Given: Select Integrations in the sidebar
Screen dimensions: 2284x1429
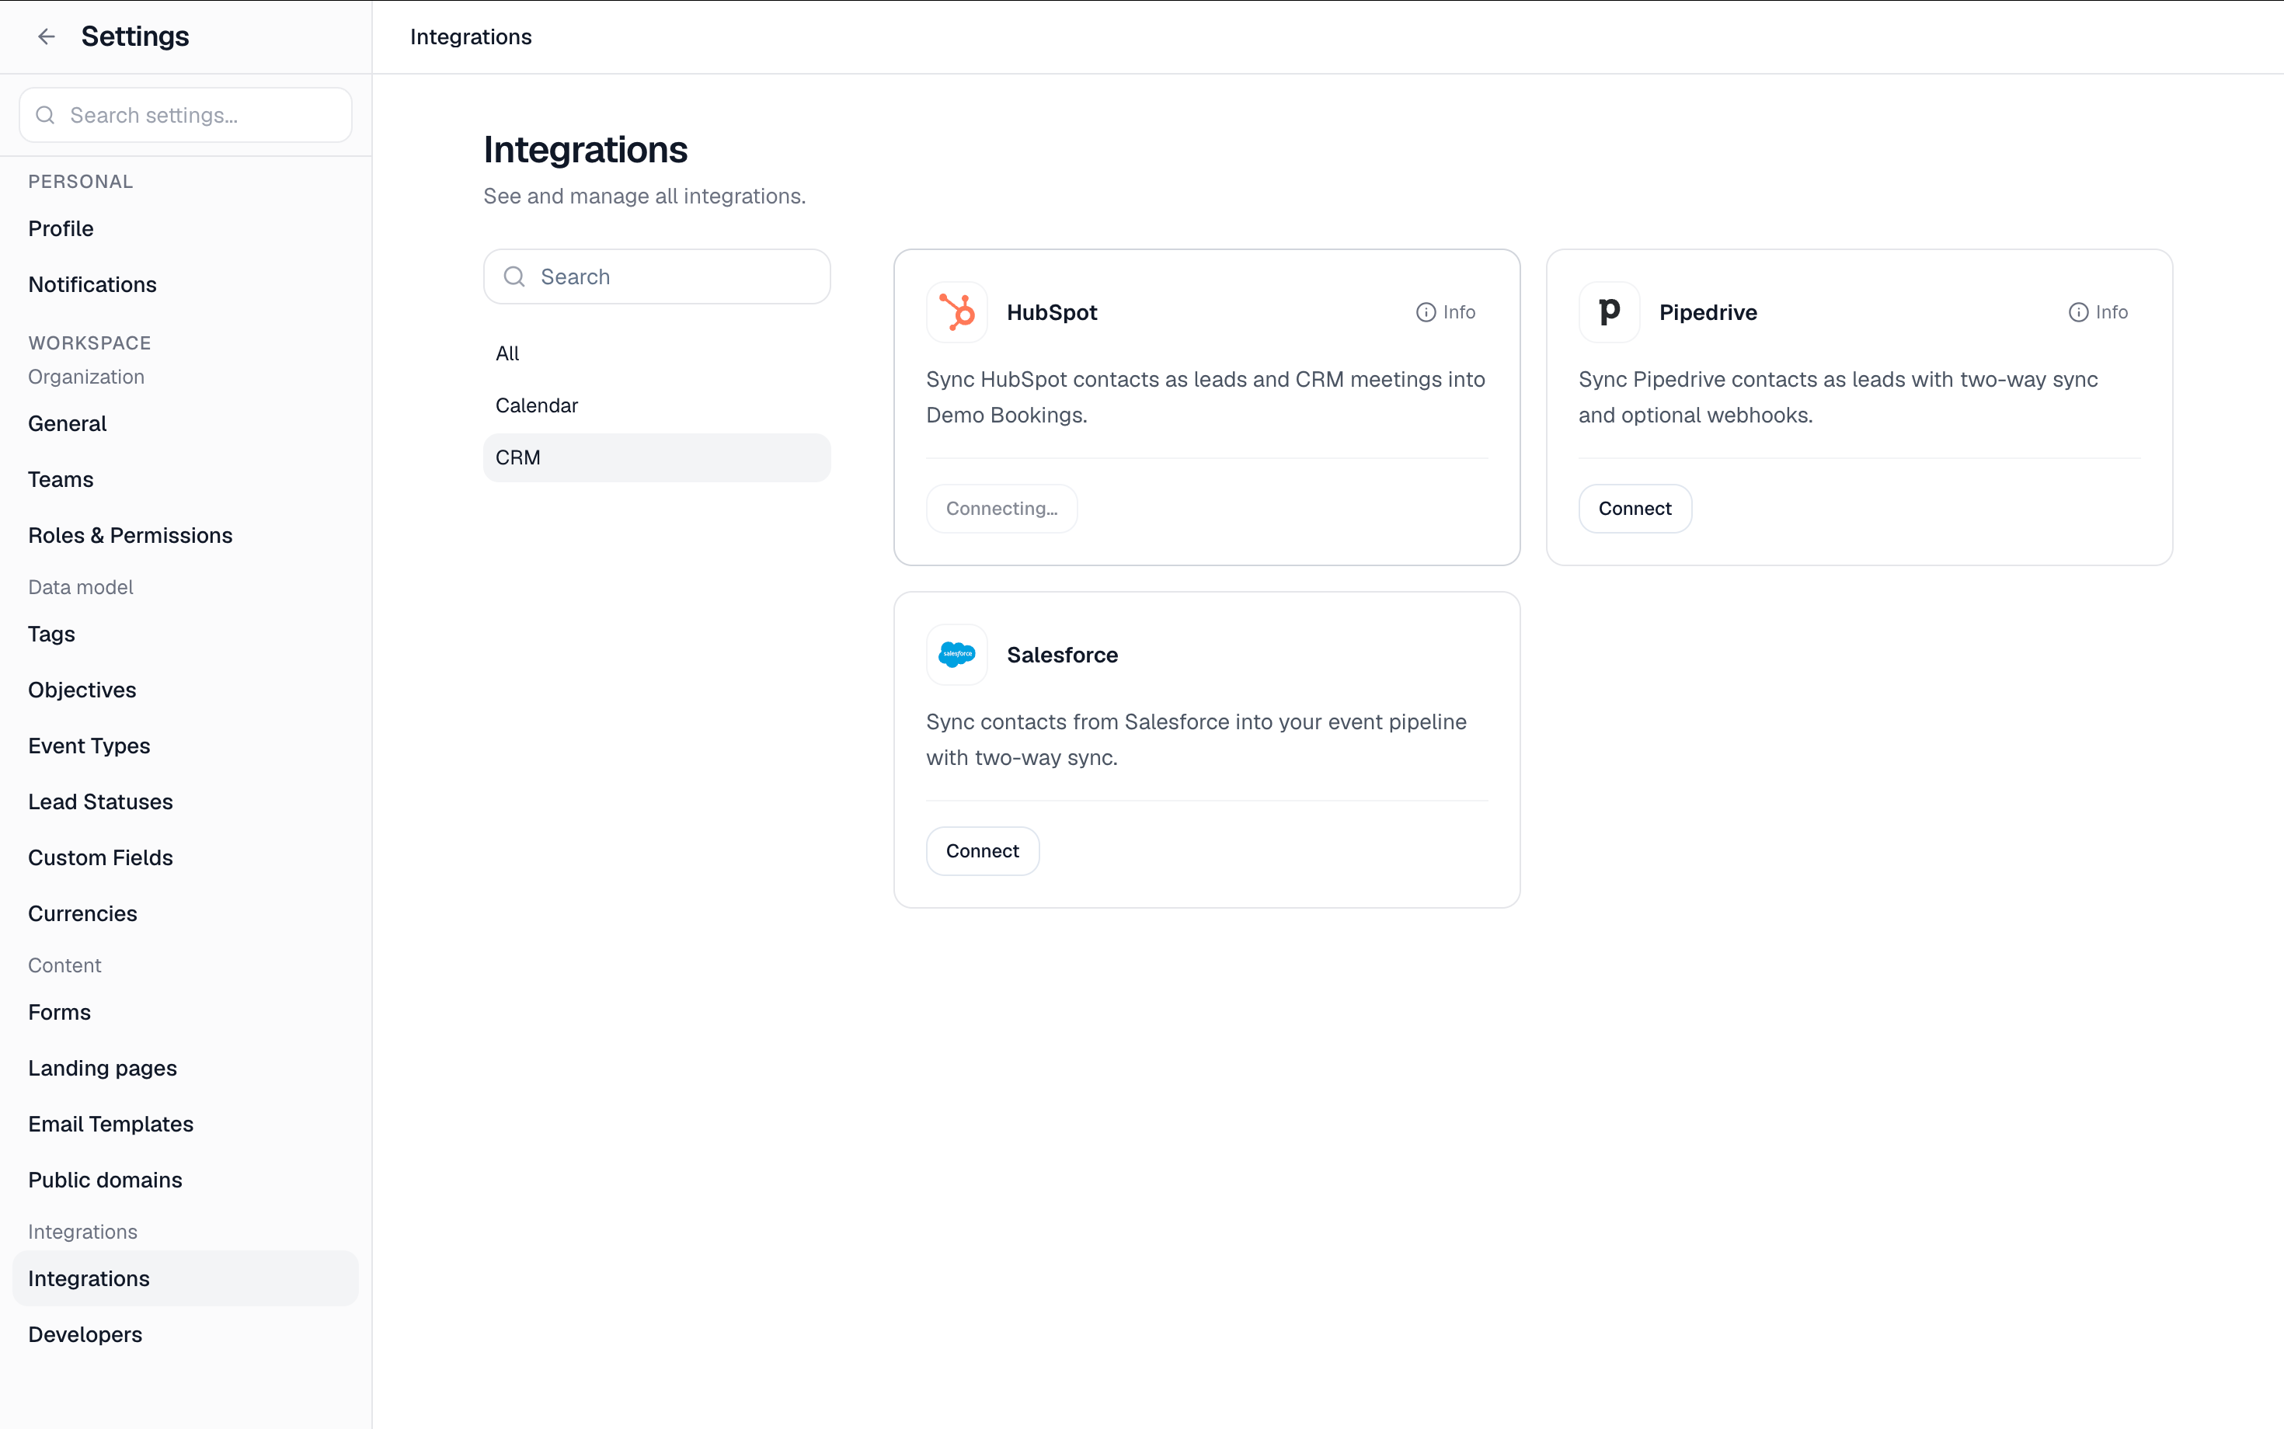Looking at the screenshot, I should tap(186, 1279).
